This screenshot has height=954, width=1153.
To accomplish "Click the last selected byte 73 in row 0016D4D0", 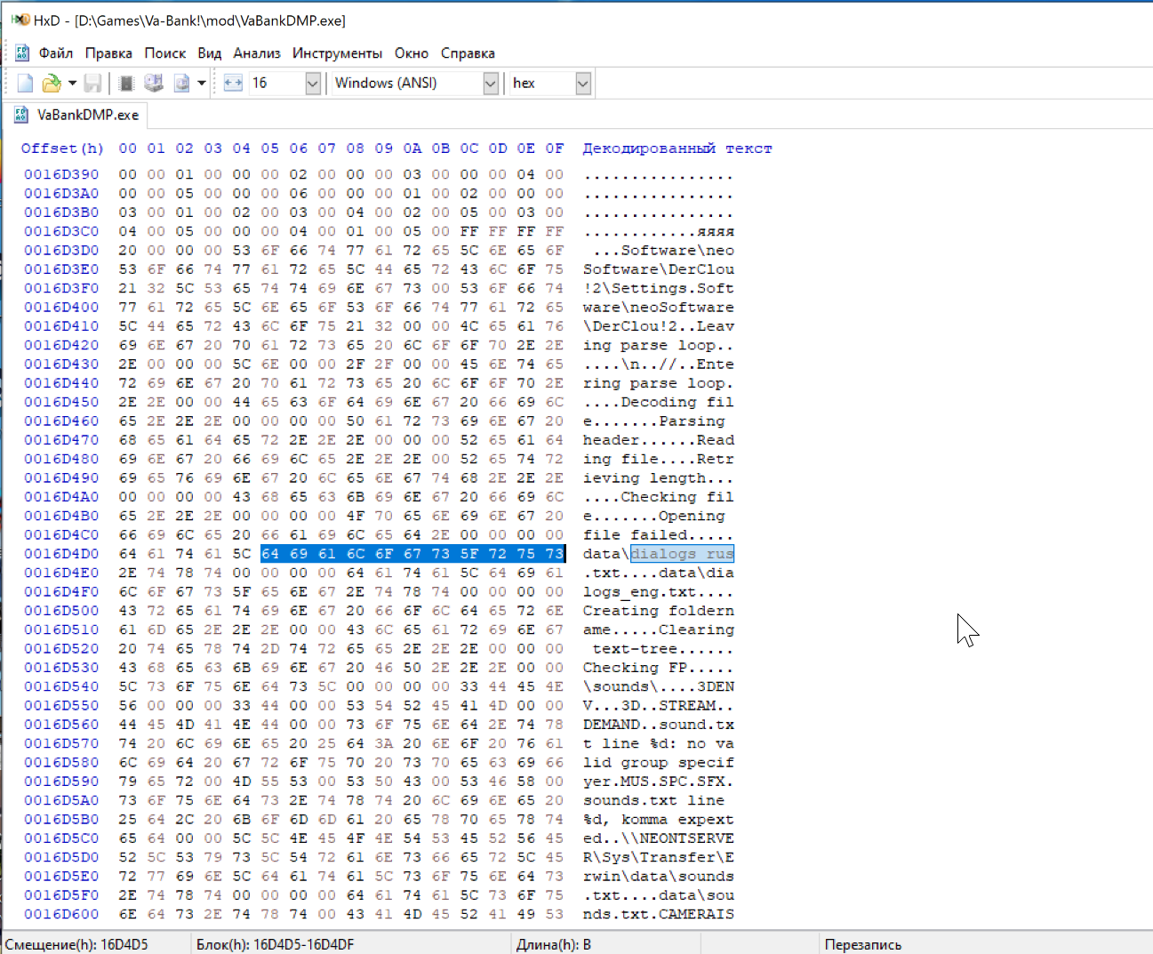I will point(555,553).
